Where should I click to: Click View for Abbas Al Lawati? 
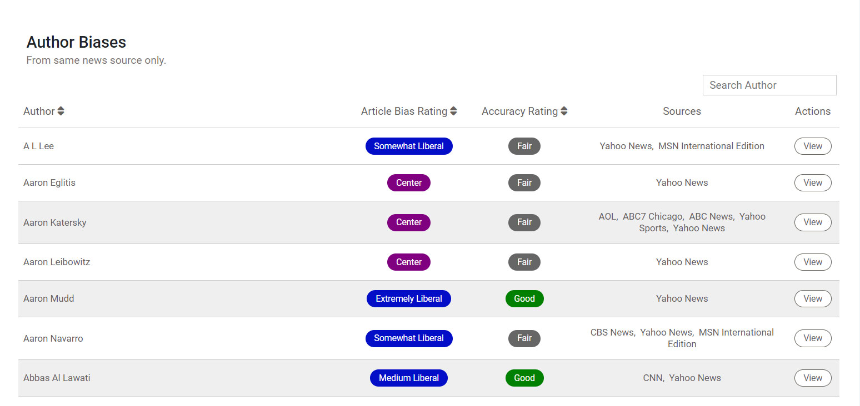[x=812, y=378]
